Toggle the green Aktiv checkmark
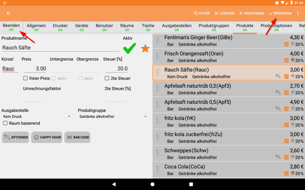Image resolution: width=305 pixels, height=190 pixels. 129,48
